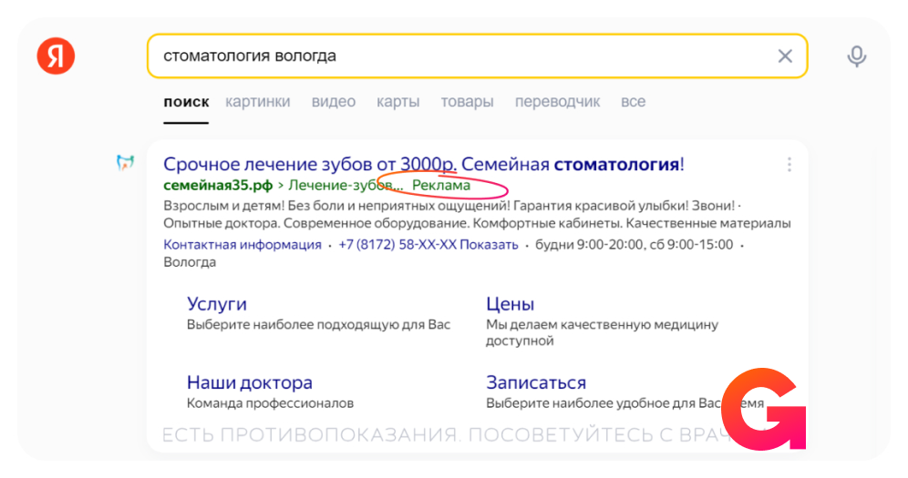908x478 pixels.
Task: Click the Yandex logo icon
Action: click(x=56, y=56)
